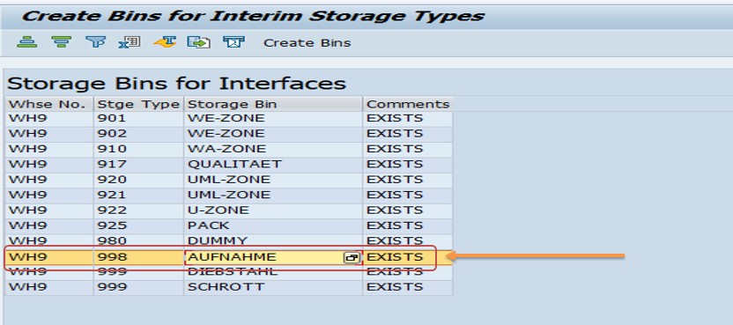The image size is (733, 325).
Task: Select the Storage Bin column header
Action: (x=273, y=104)
